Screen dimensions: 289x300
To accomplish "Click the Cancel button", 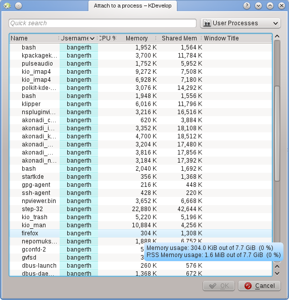I will click(259, 286).
